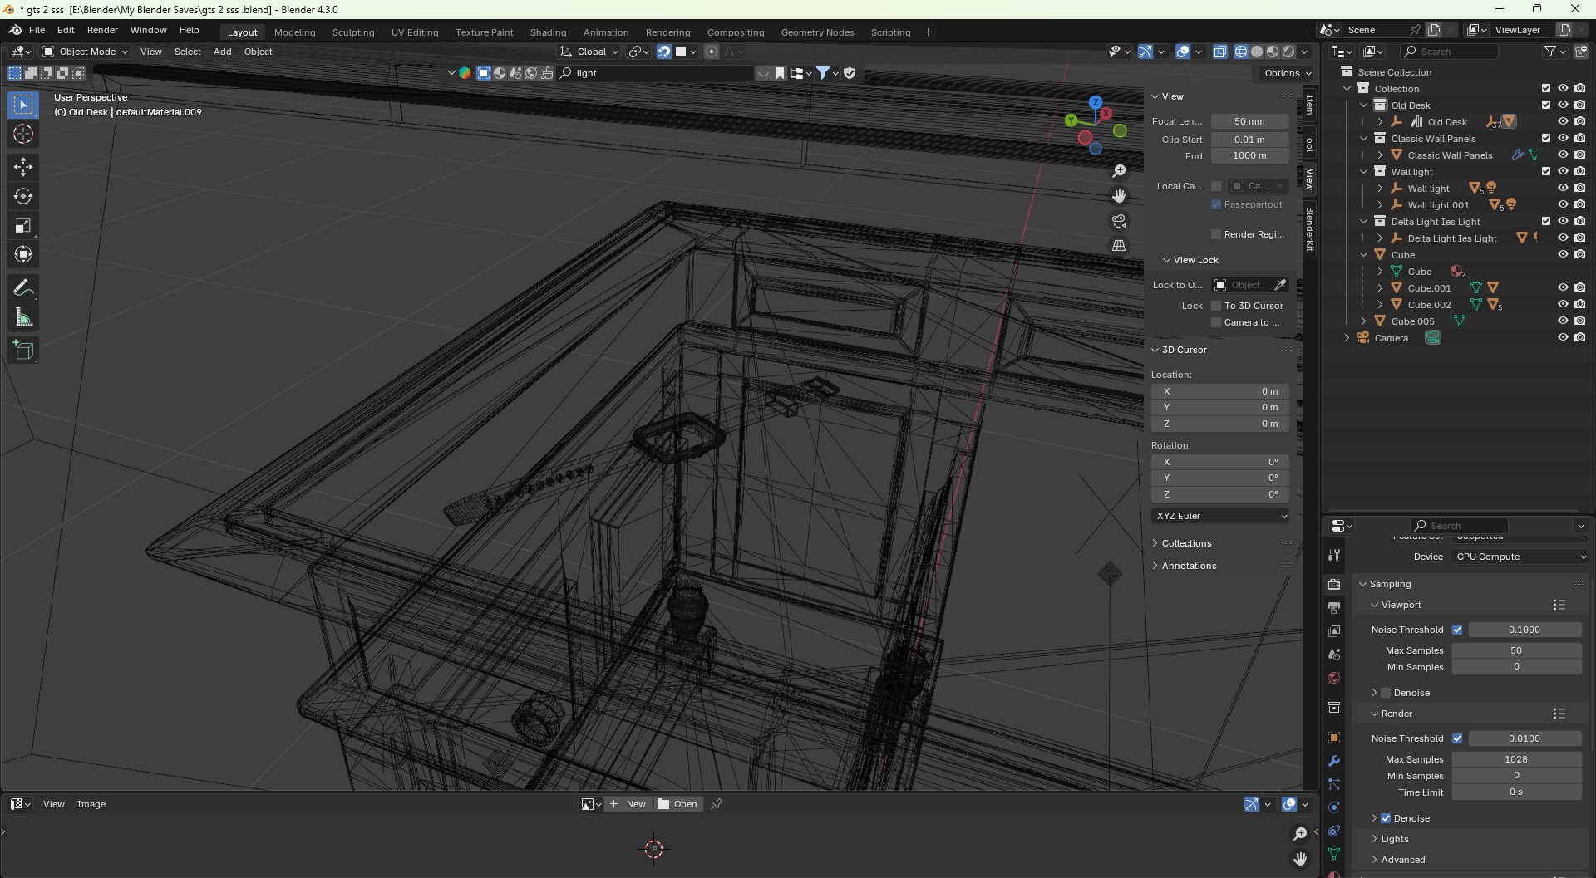Activate the Transform tool
Image resolution: width=1596 pixels, height=878 pixels.
[23, 255]
